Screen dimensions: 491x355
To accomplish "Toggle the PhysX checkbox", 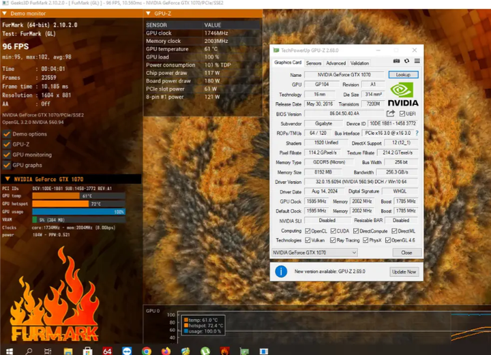I will (366, 241).
